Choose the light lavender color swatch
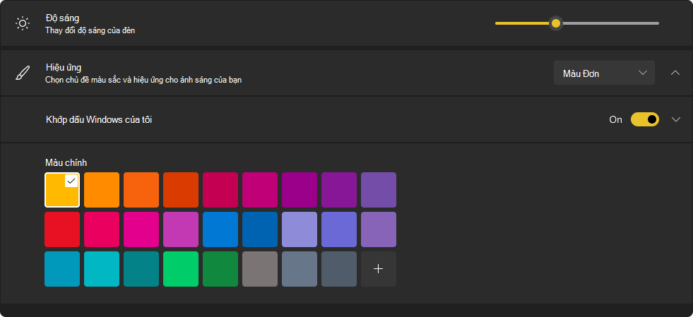693x317 pixels. (300, 229)
